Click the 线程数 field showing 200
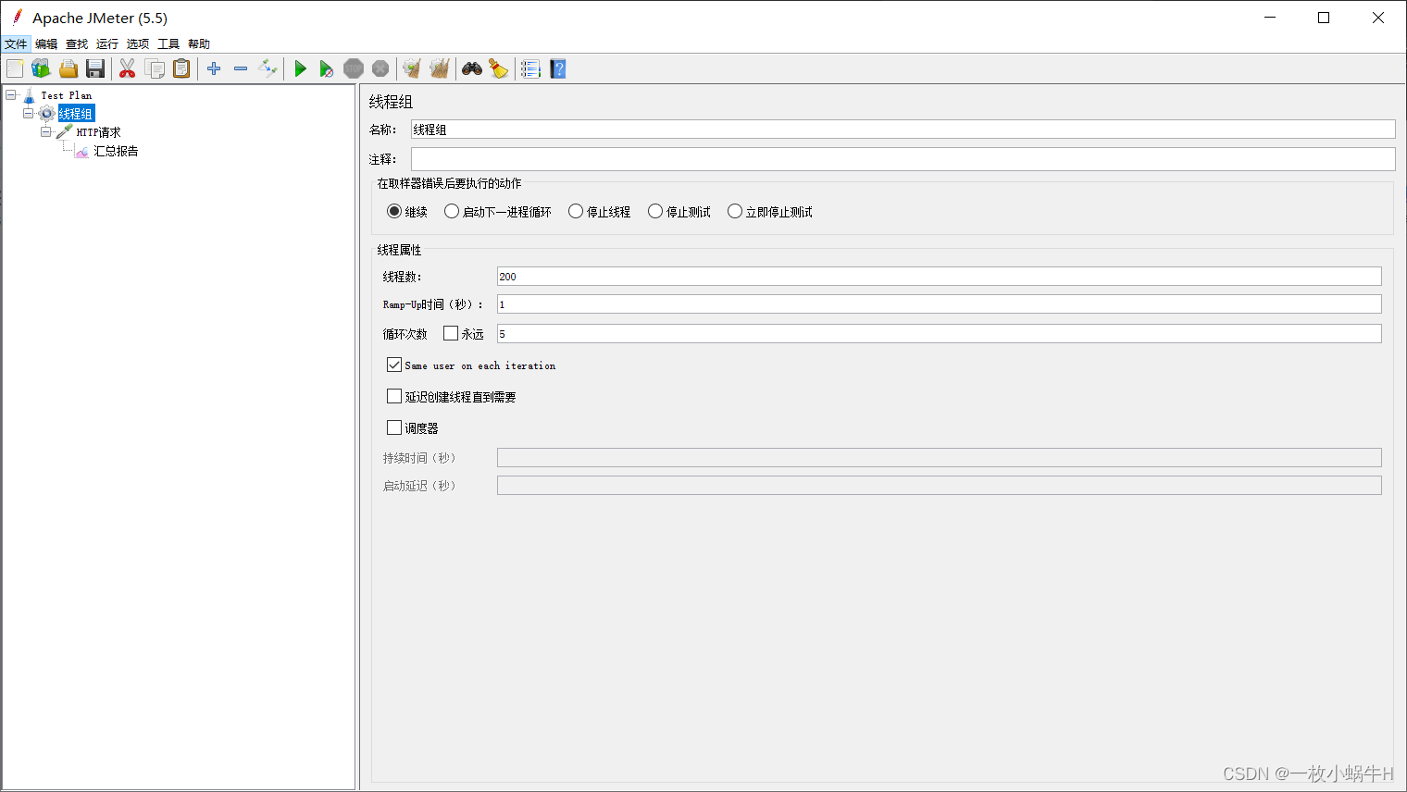The image size is (1407, 792). [x=939, y=277]
